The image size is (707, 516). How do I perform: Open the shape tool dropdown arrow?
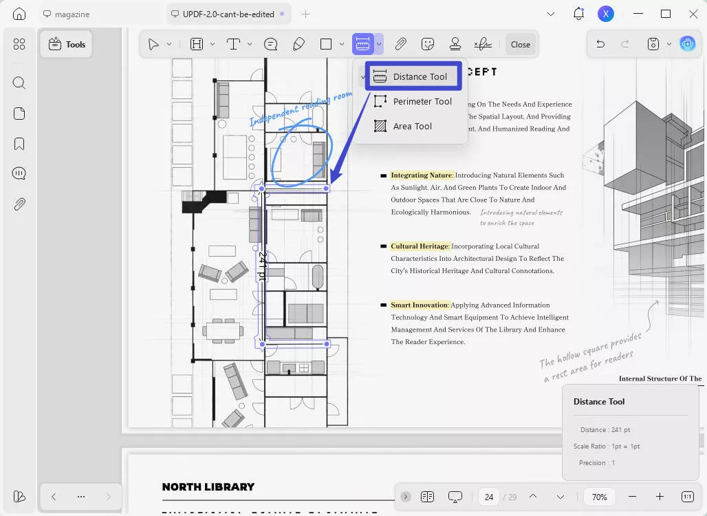click(x=341, y=43)
